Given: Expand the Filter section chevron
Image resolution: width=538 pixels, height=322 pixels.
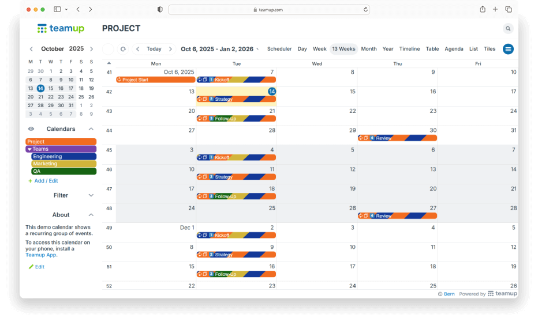Looking at the screenshot, I should (x=91, y=195).
